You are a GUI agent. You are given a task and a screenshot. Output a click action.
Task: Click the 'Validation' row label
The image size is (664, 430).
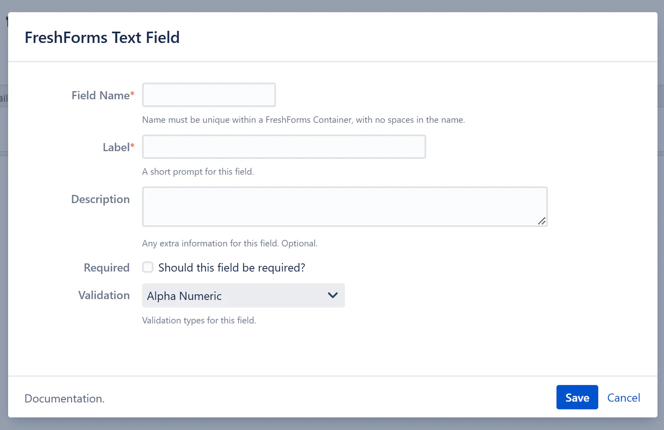coord(104,295)
